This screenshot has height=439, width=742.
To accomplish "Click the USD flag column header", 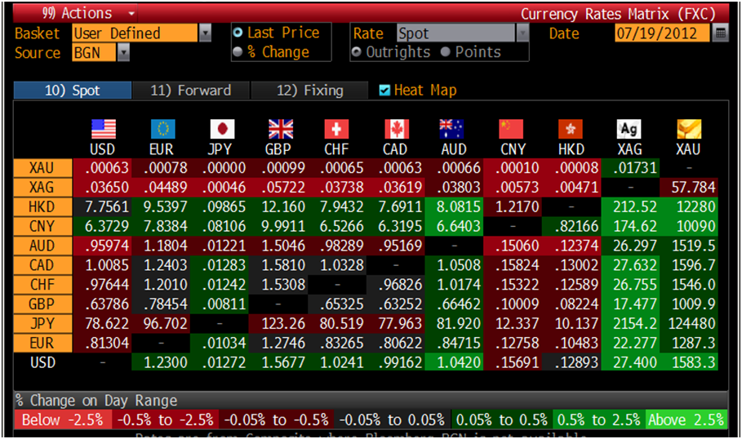I will tap(103, 129).
